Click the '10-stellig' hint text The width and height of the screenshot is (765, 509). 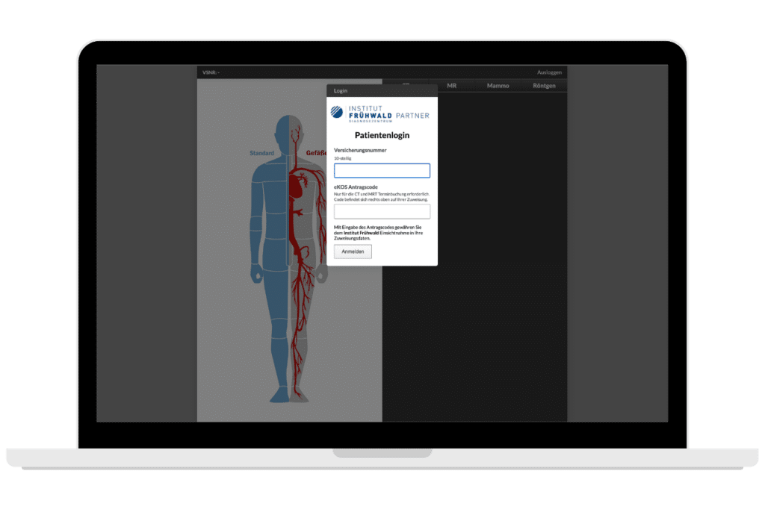click(342, 158)
